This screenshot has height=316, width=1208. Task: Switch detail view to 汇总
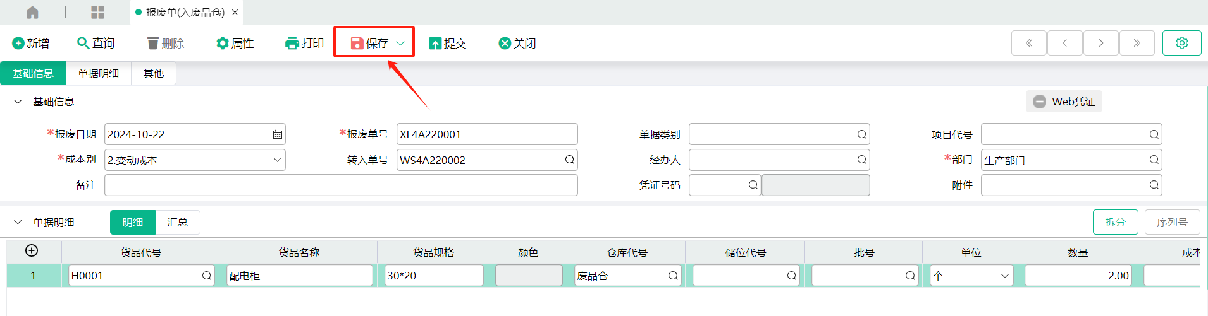point(177,222)
